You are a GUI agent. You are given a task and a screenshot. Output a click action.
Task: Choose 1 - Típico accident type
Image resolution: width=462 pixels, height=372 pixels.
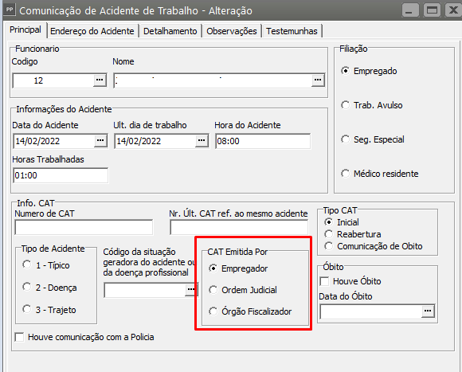click(x=27, y=264)
